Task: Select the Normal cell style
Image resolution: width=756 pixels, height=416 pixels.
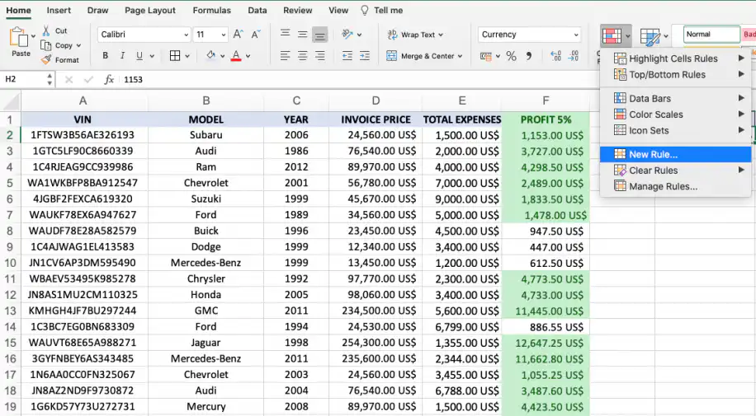Action: [711, 34]
